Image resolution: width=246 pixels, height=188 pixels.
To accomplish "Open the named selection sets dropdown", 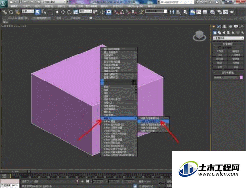I will pos(156,11).
